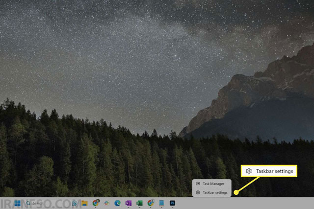This screenshot has height=209, width=314.
Task: Open OneNote from the taskbar
Action: pos(129,203)
